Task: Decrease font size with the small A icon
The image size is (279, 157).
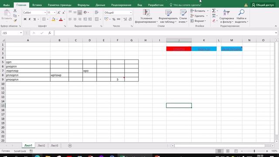Action: click(64, 13)
